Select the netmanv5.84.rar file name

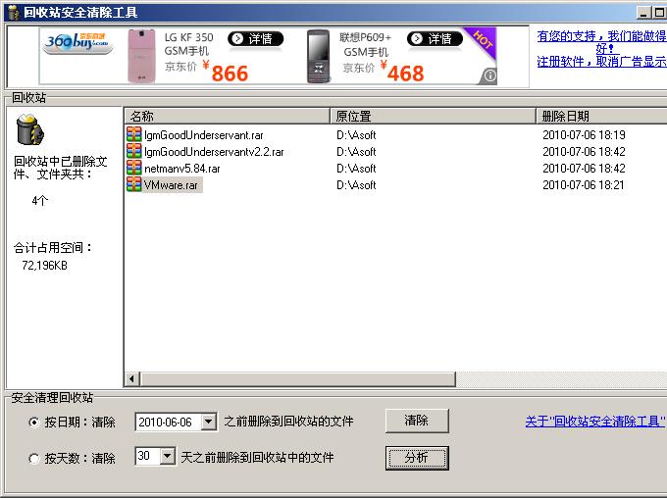click(182, 169)
